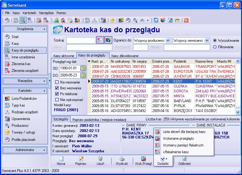Uncheck the Bez wezwania checkbox

pyautogui.click(x=57, y=88)
